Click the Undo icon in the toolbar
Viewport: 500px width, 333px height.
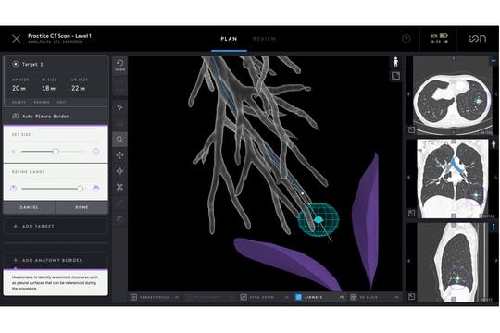tap(119, 65)
